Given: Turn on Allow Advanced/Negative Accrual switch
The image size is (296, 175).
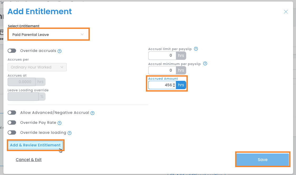Looking at the screenshot, I should click(12, 113).
